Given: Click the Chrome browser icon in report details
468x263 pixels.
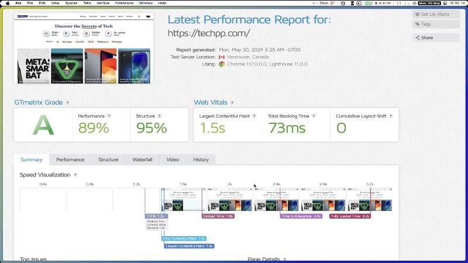Looking at the screenshot, I should tap(222, 64).
